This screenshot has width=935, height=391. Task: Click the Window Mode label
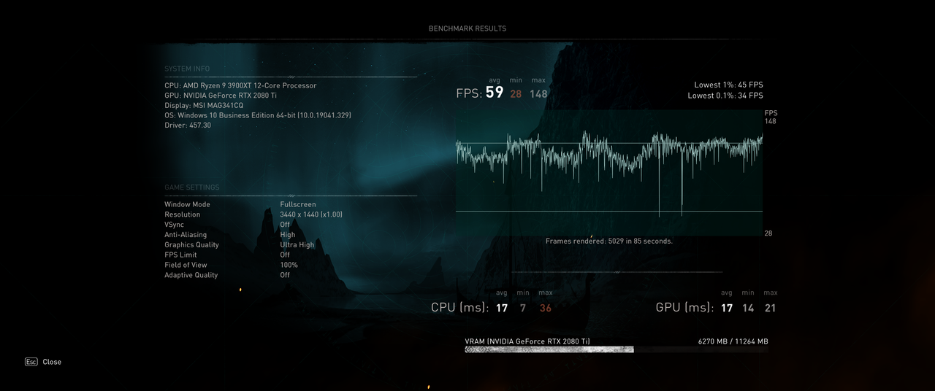tap(187, 204)
